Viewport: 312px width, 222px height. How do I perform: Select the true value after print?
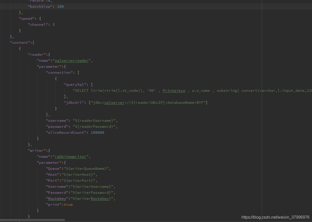tap(68, 204)
